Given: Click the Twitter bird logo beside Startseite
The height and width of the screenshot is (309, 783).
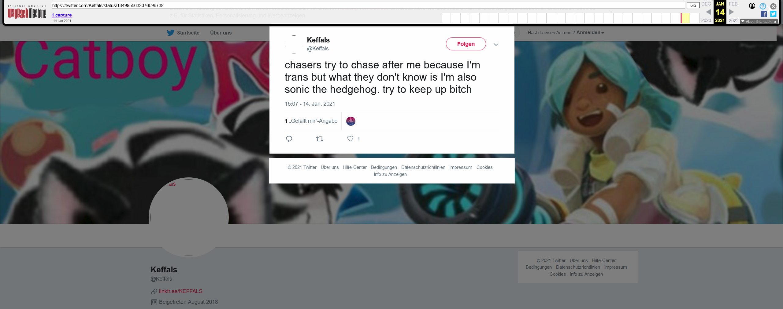Looking at the screenshot, I should coord(170,33).
